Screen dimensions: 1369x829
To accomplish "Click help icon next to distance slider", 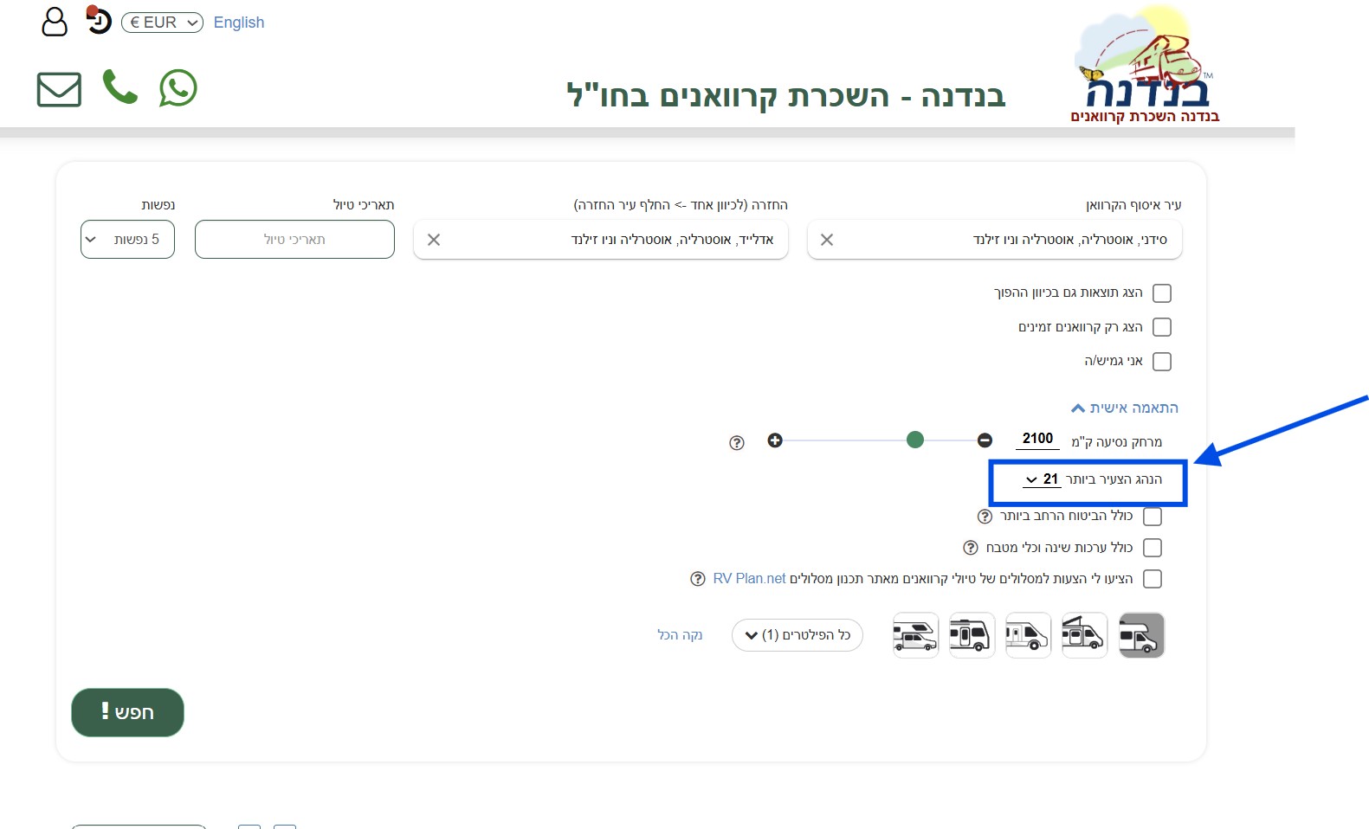I will click(x=737, y=443).
